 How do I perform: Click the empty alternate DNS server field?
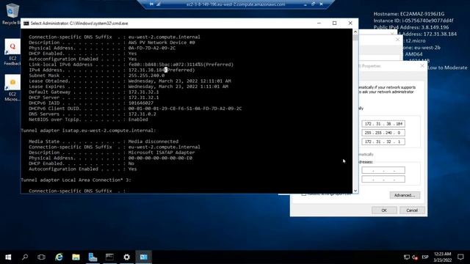pos(383,179)
